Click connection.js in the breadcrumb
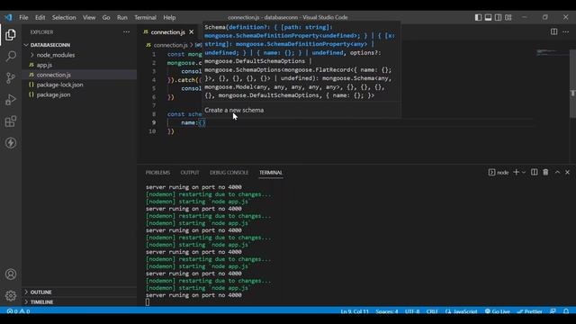Screen dimensions: 576x324 tap(170, 45)
